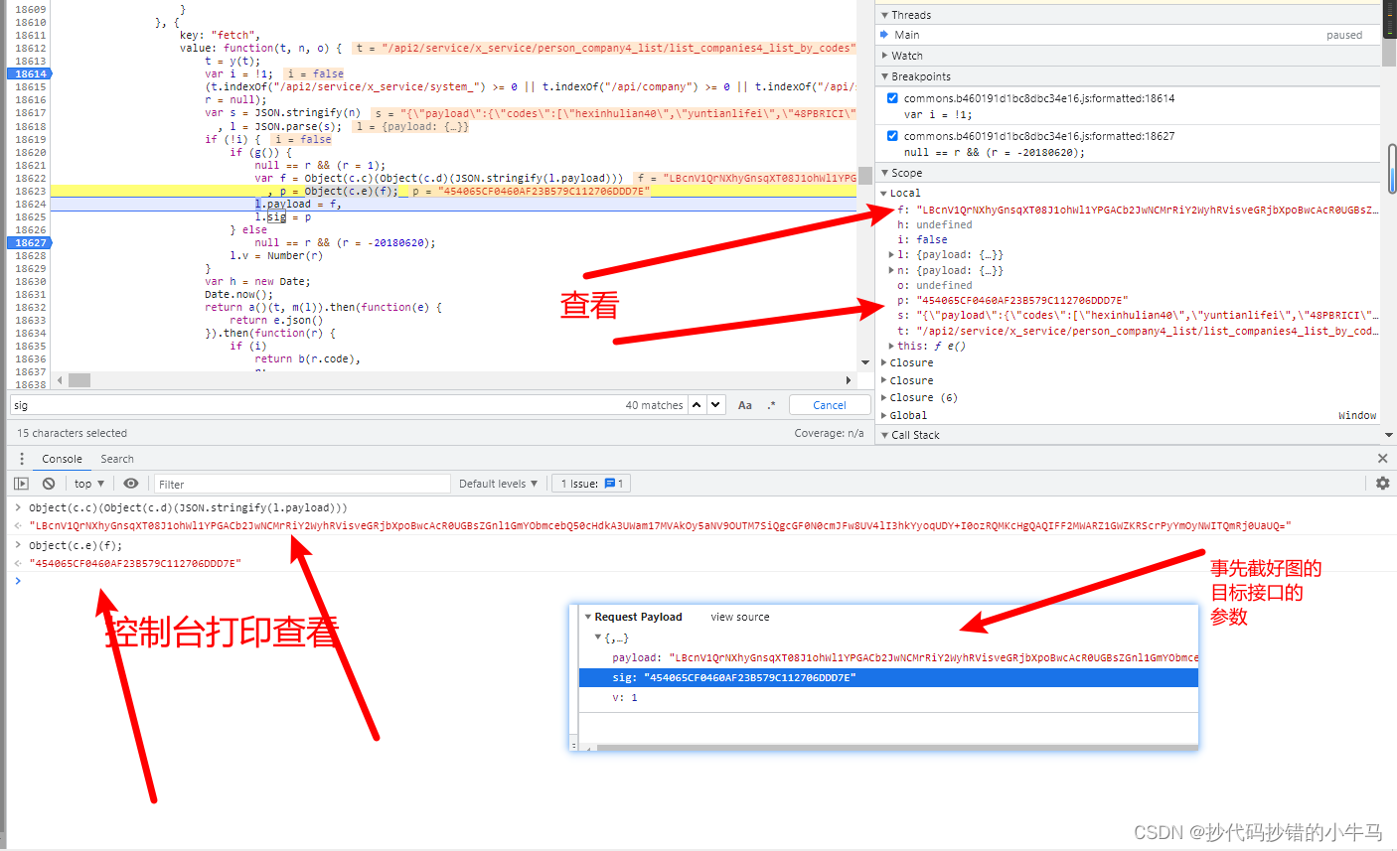The image size is (1397, 851).
Task: Toggle regex .* search option
Action: coord(771,405)
